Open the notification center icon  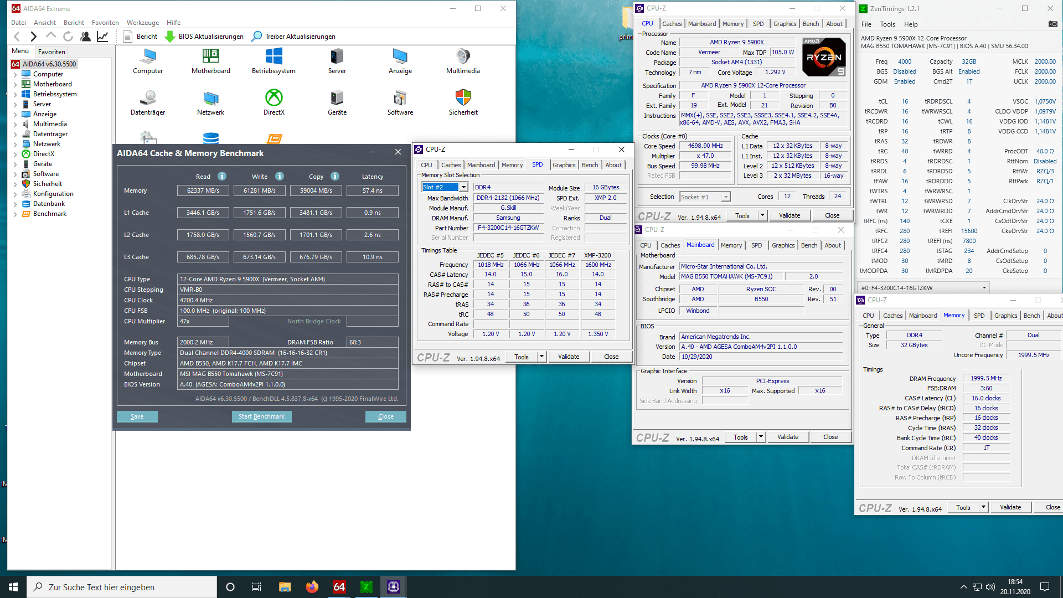[x=1045, y=587]
